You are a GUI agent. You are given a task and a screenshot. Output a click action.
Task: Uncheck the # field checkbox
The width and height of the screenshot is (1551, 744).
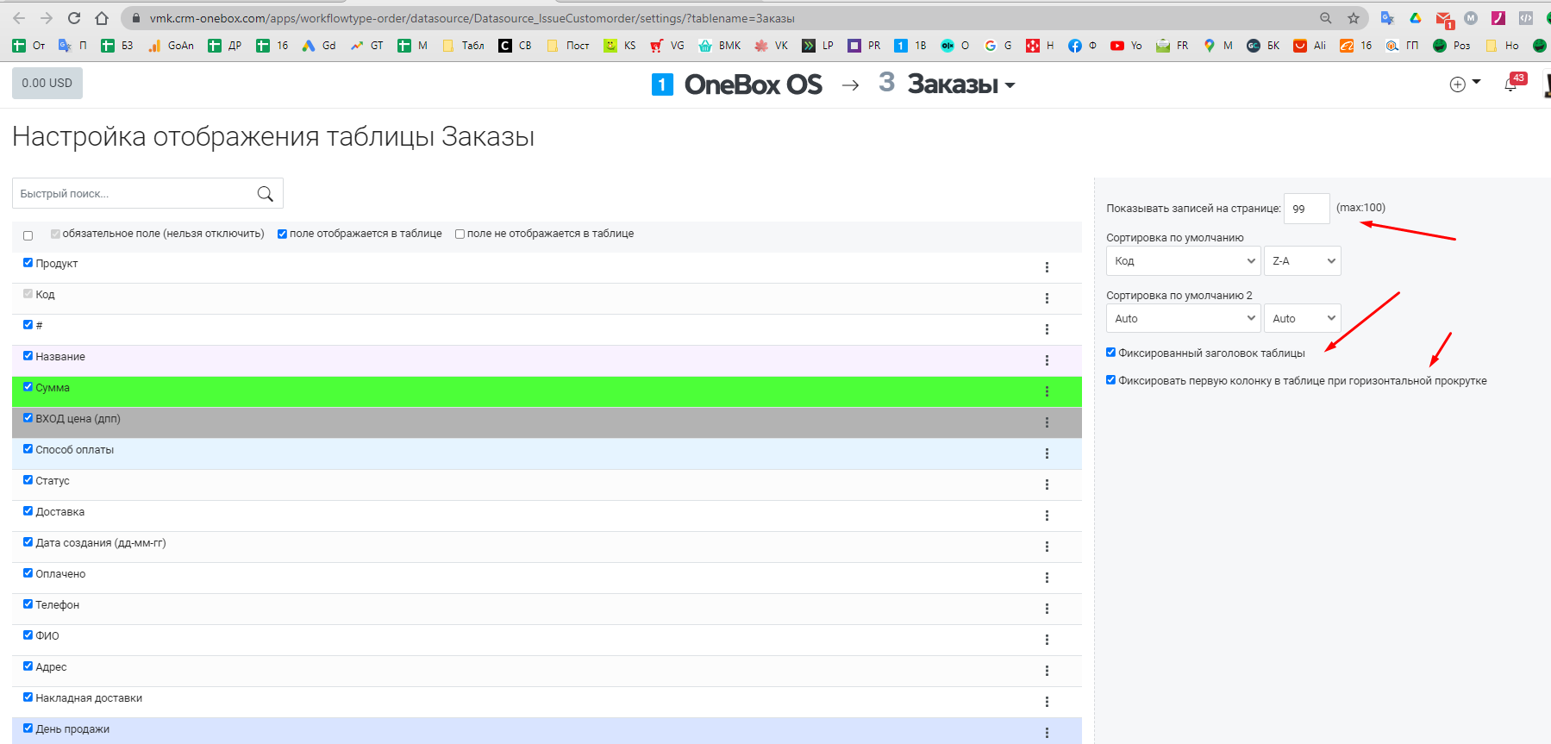(x=28, y=325)
